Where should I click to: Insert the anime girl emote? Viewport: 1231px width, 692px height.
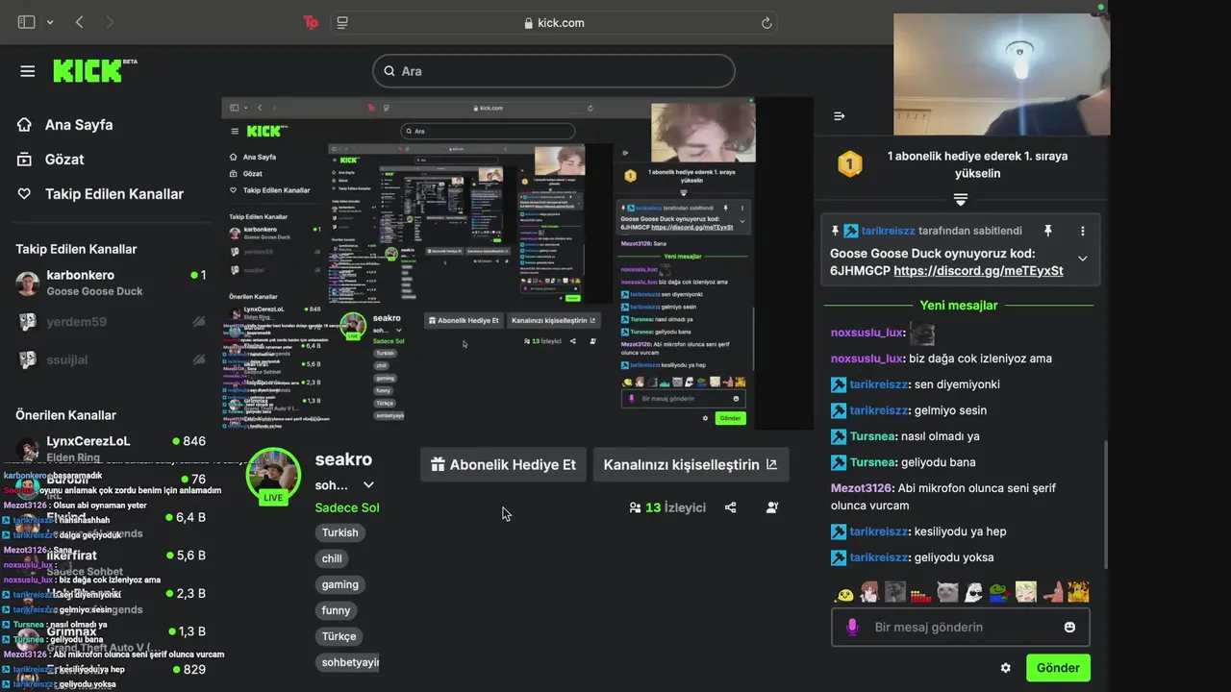point(869,592)
